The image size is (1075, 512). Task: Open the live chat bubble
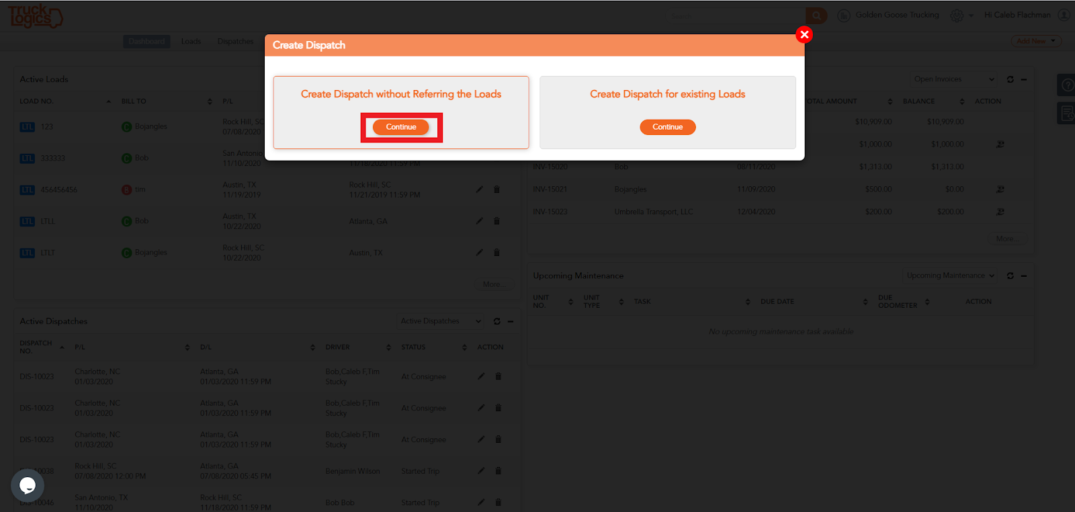pos(28,484)
